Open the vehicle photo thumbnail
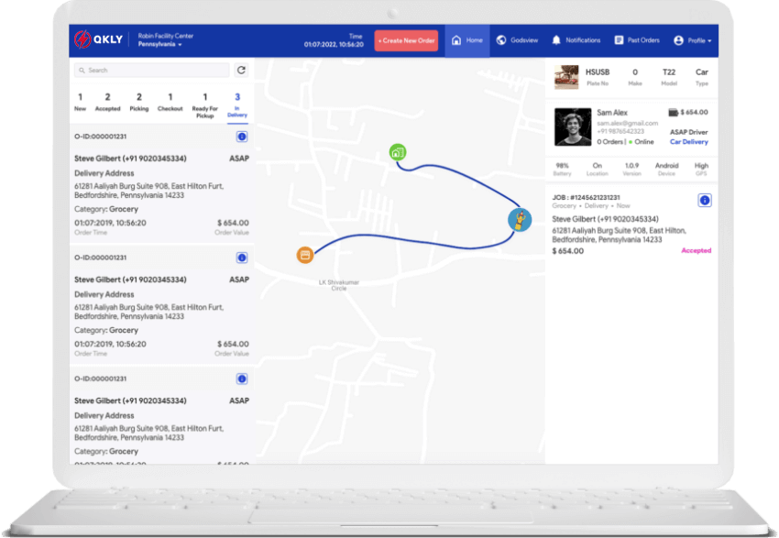The width and height of the screenshot is (779, 538). [566, 78]
